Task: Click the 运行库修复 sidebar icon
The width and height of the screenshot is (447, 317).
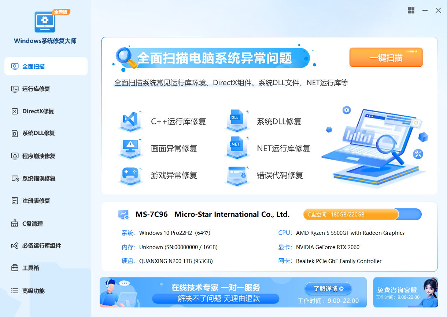Action: pyautogui.click(x=15, y=89)
